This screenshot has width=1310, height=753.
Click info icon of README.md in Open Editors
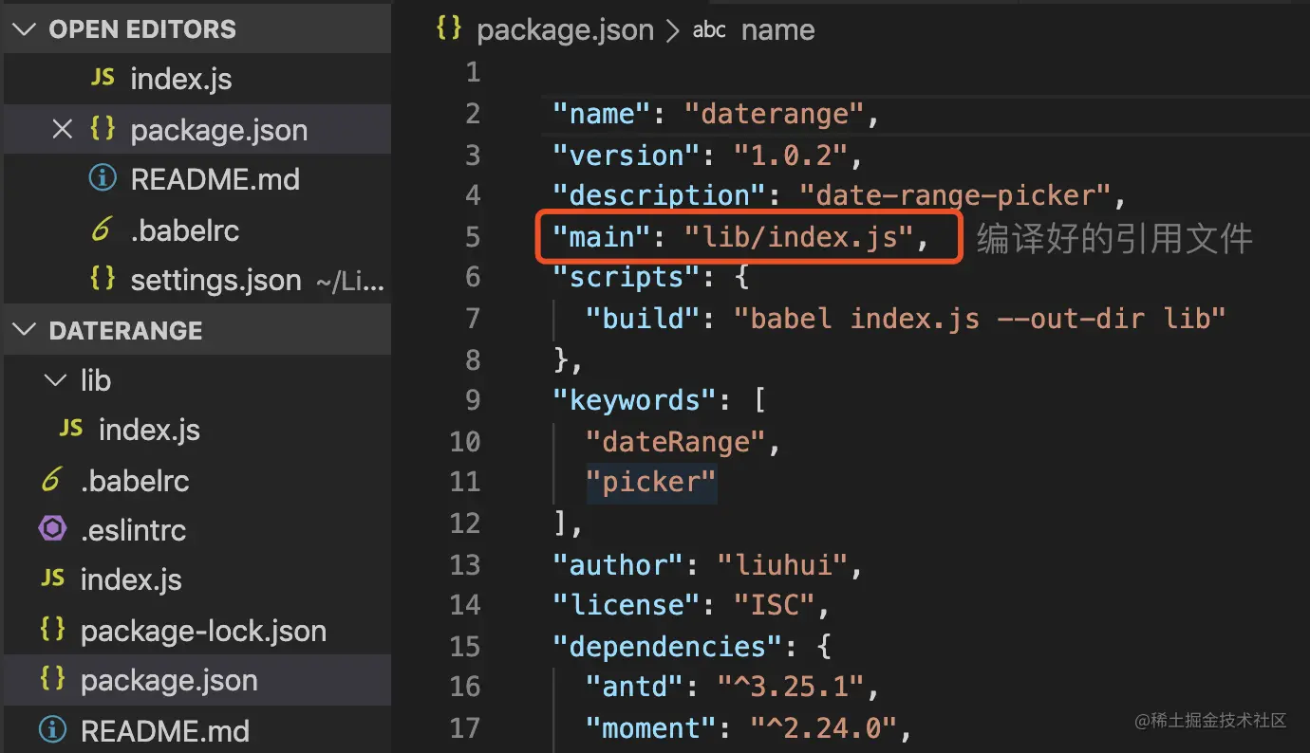pyautogui.click(x=103, y=179)
